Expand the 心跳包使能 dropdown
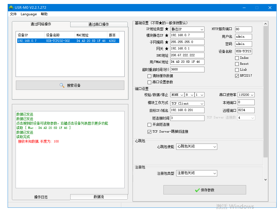Image resolution: width=279 pixels, height=210 pixels. tap(197, 147)
